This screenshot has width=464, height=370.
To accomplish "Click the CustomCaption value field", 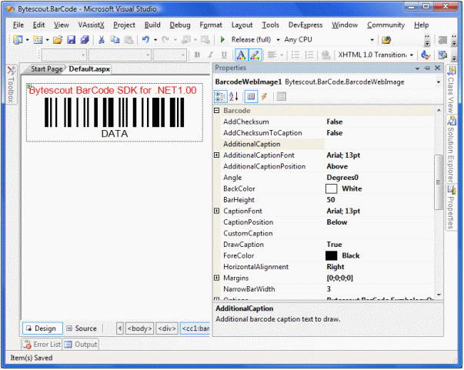I will (x=379, y=233).
